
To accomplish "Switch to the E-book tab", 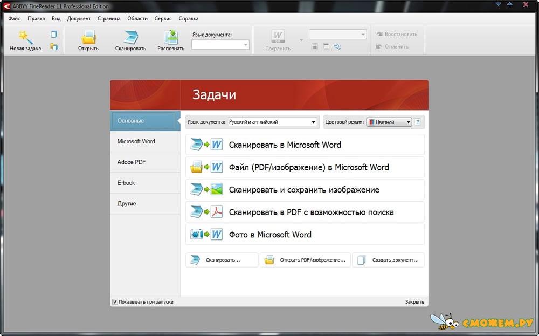I will click(145, 183).
